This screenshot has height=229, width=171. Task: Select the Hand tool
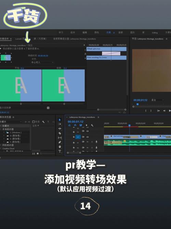tap(60, 146)
